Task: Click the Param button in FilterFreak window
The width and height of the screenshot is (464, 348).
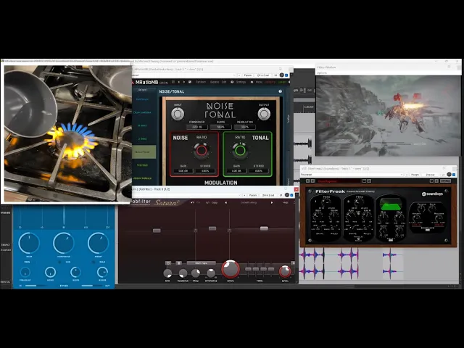Action: (x=415, y=175)
